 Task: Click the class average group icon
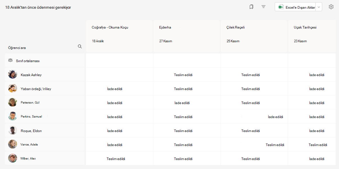[x=10, y=60]
